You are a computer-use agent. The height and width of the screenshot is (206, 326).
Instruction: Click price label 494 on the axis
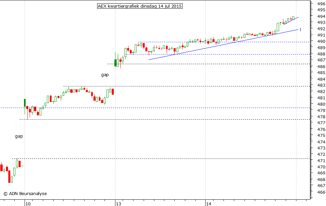tap(321, 16)
